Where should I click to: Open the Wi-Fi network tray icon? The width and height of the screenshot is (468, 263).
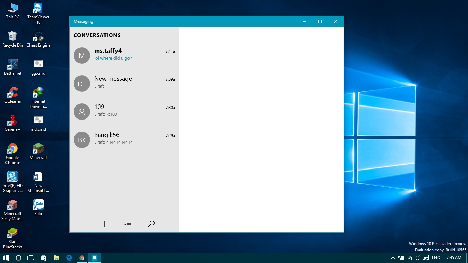[x=410, y=258]
